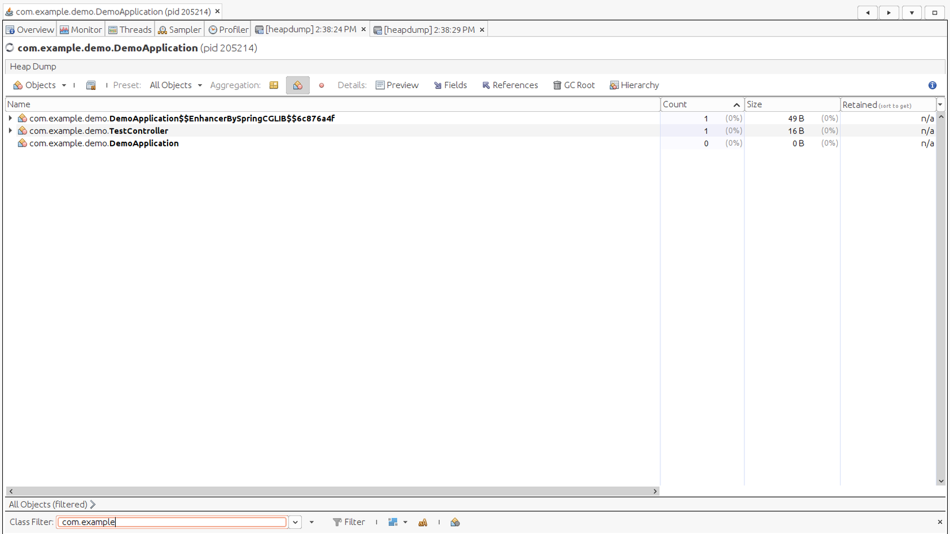
Task: Open the tab list dropdown at top right
Action: coord(912,13)
